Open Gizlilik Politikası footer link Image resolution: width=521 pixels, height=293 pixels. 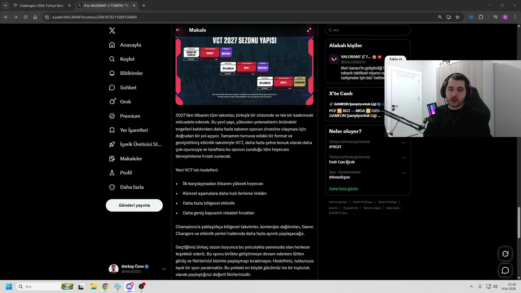coord(363,202)
